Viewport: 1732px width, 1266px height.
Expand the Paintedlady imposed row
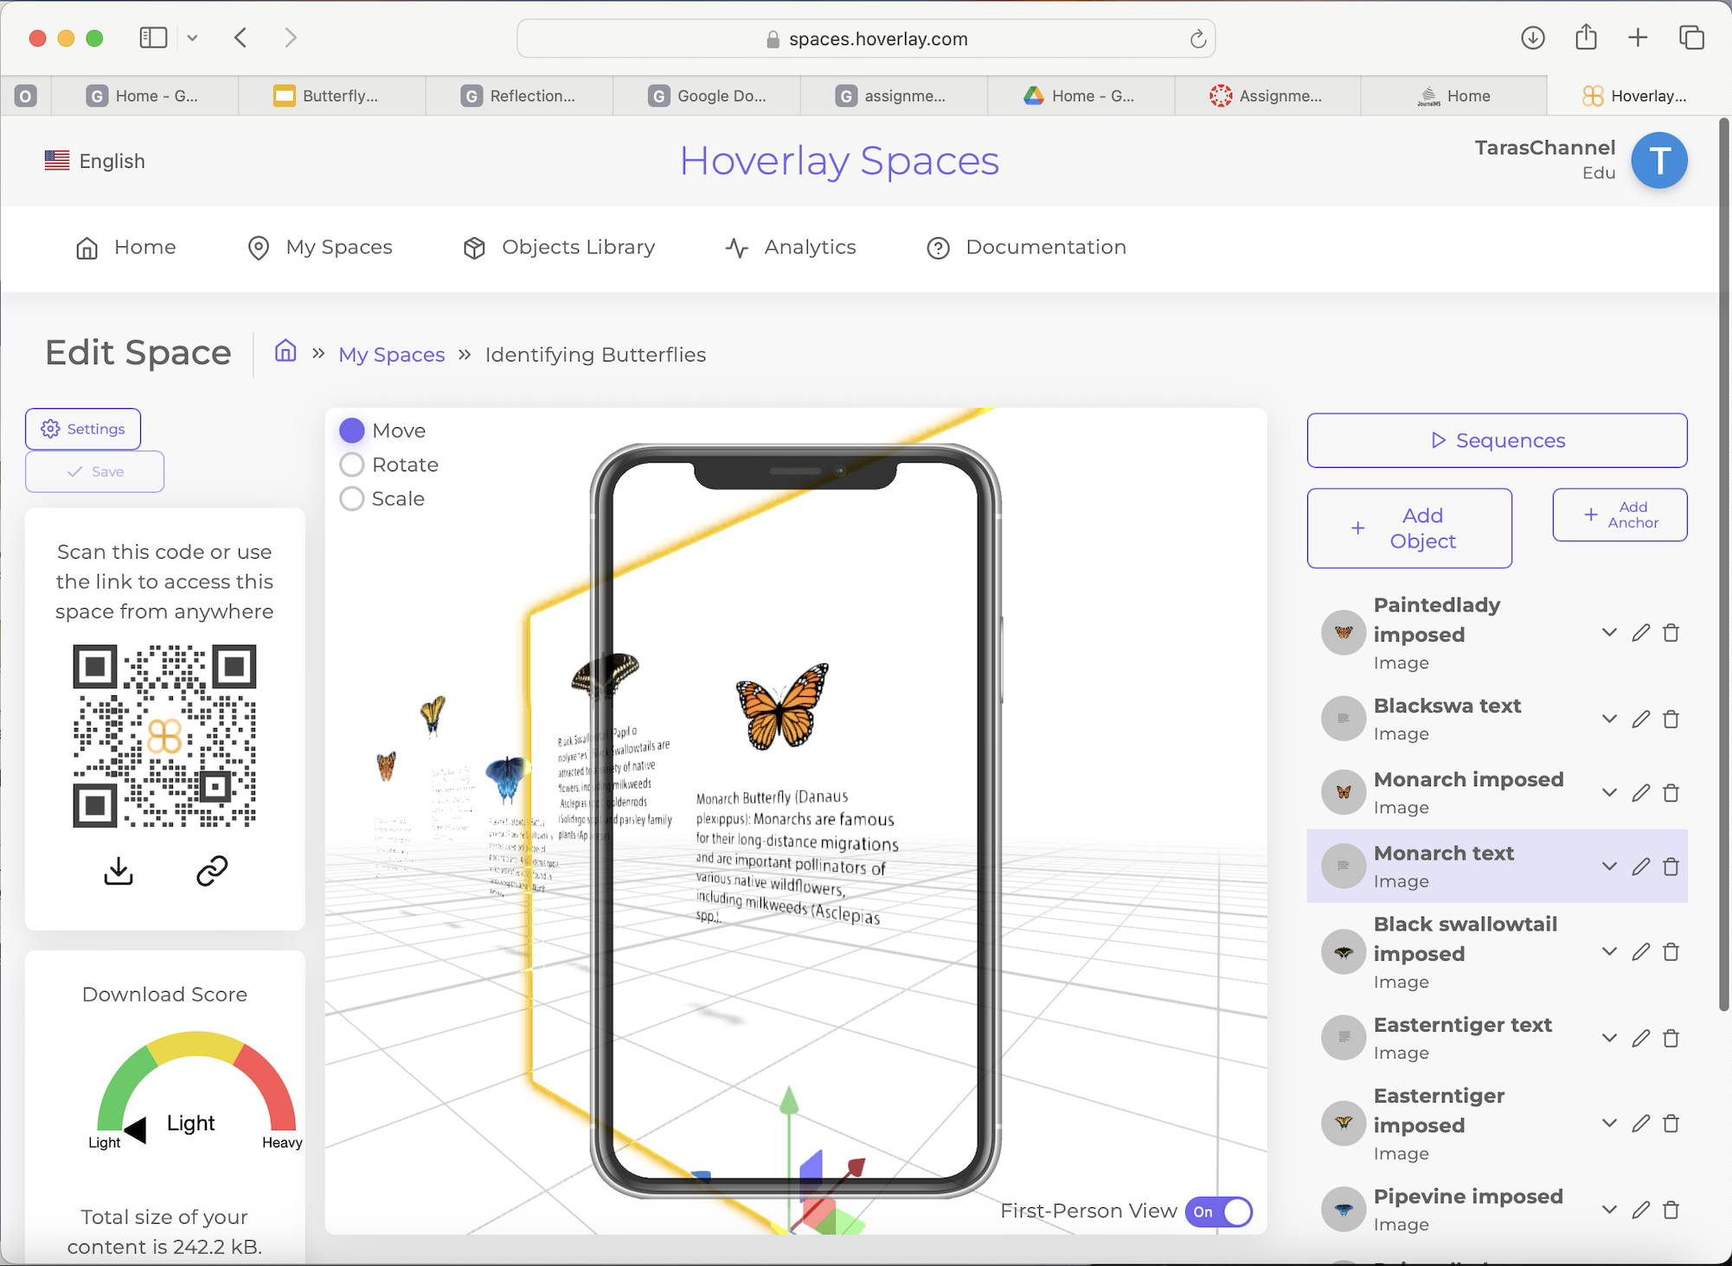click(1609, 633)
